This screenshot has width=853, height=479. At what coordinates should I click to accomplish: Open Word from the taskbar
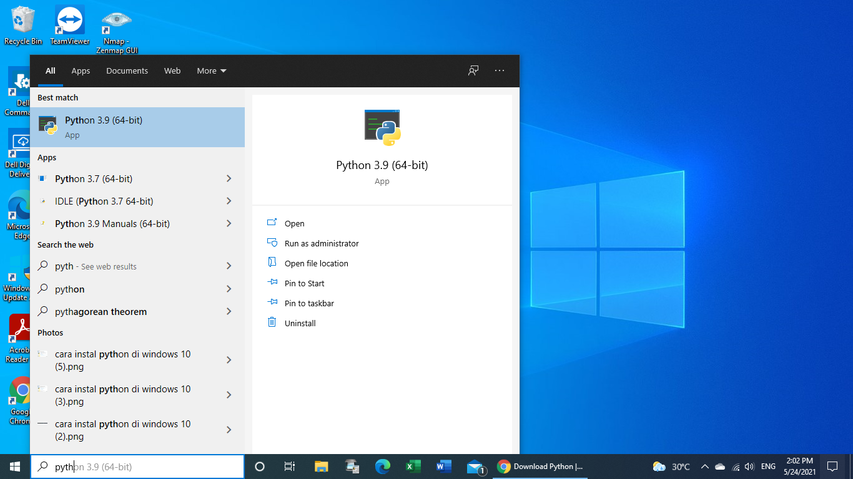point(444,466)
